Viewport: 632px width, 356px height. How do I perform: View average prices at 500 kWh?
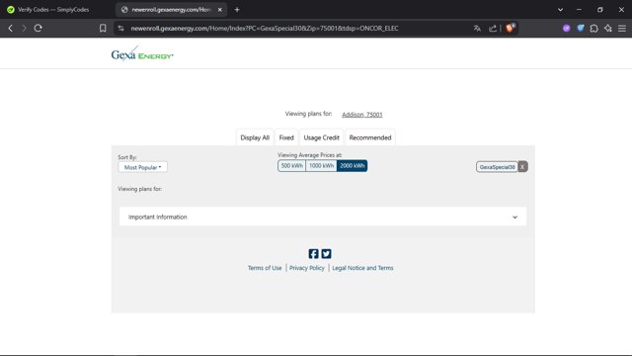[x=292, y=166]
